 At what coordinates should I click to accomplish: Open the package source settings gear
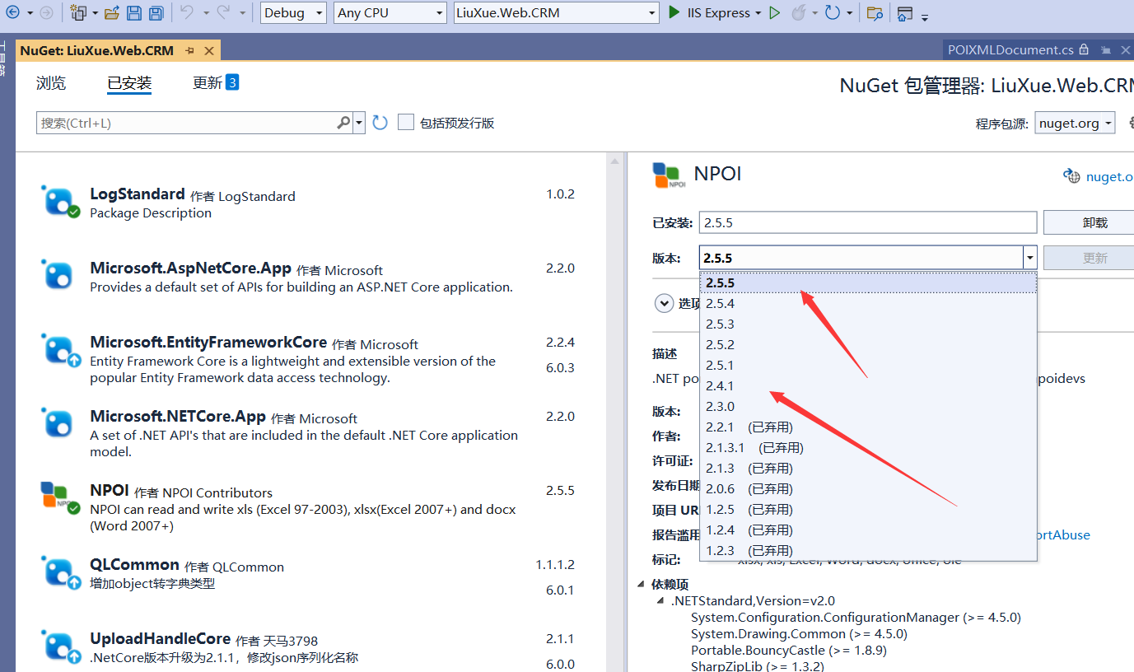pyautogui.click(x=1130, y=123)
